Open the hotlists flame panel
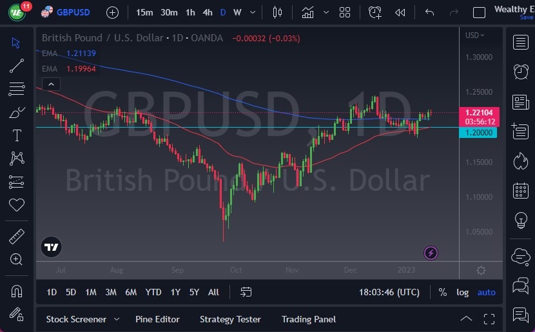The height and width of the screenshot is (332, 535). click(x=521, y=161)
